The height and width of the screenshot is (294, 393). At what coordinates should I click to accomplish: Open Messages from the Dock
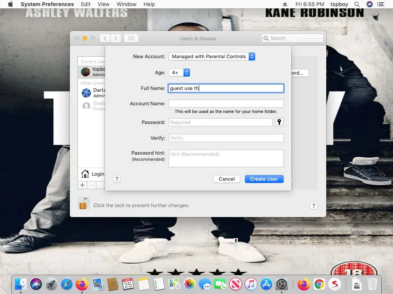(x=205, y=284)
